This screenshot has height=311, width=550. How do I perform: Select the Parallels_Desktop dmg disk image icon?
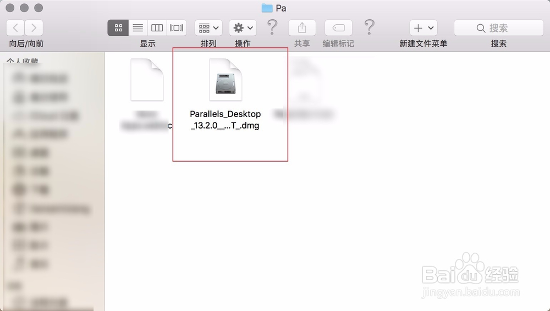pos(226,80)
